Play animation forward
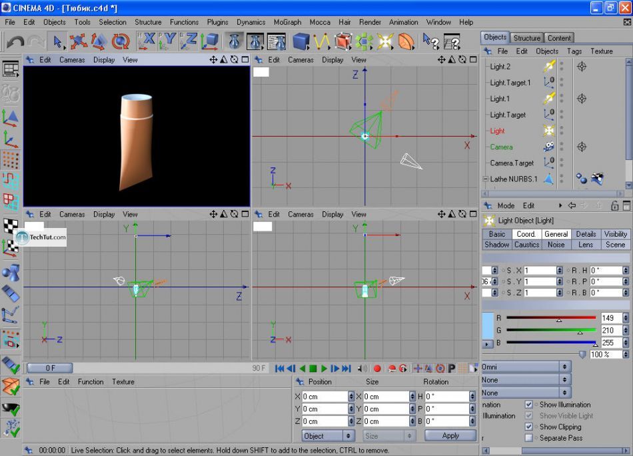 (324, 369)
